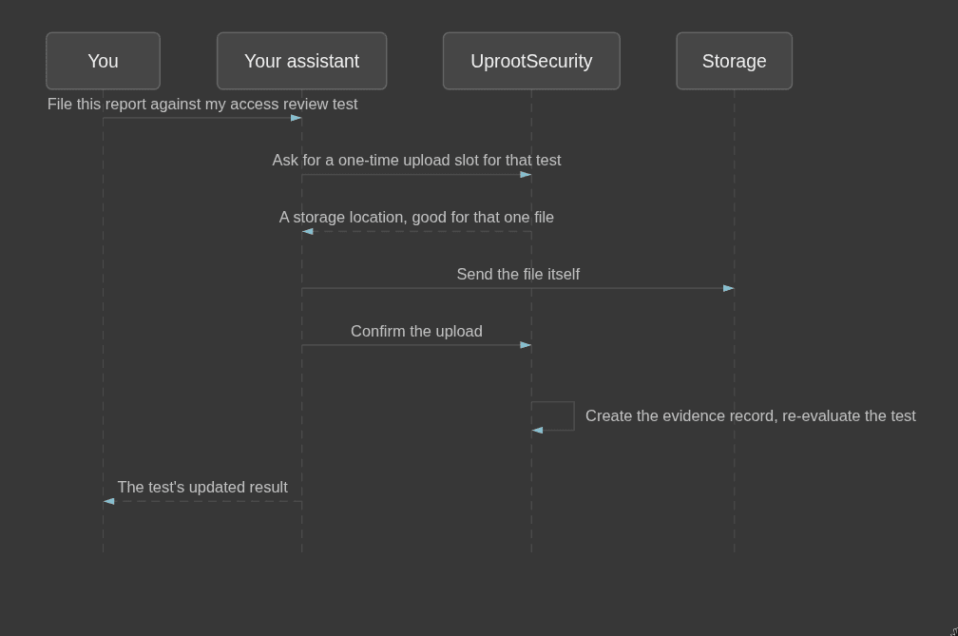
Task: Click the arrowhead of the upload slot request
Action: pos(527,175)
